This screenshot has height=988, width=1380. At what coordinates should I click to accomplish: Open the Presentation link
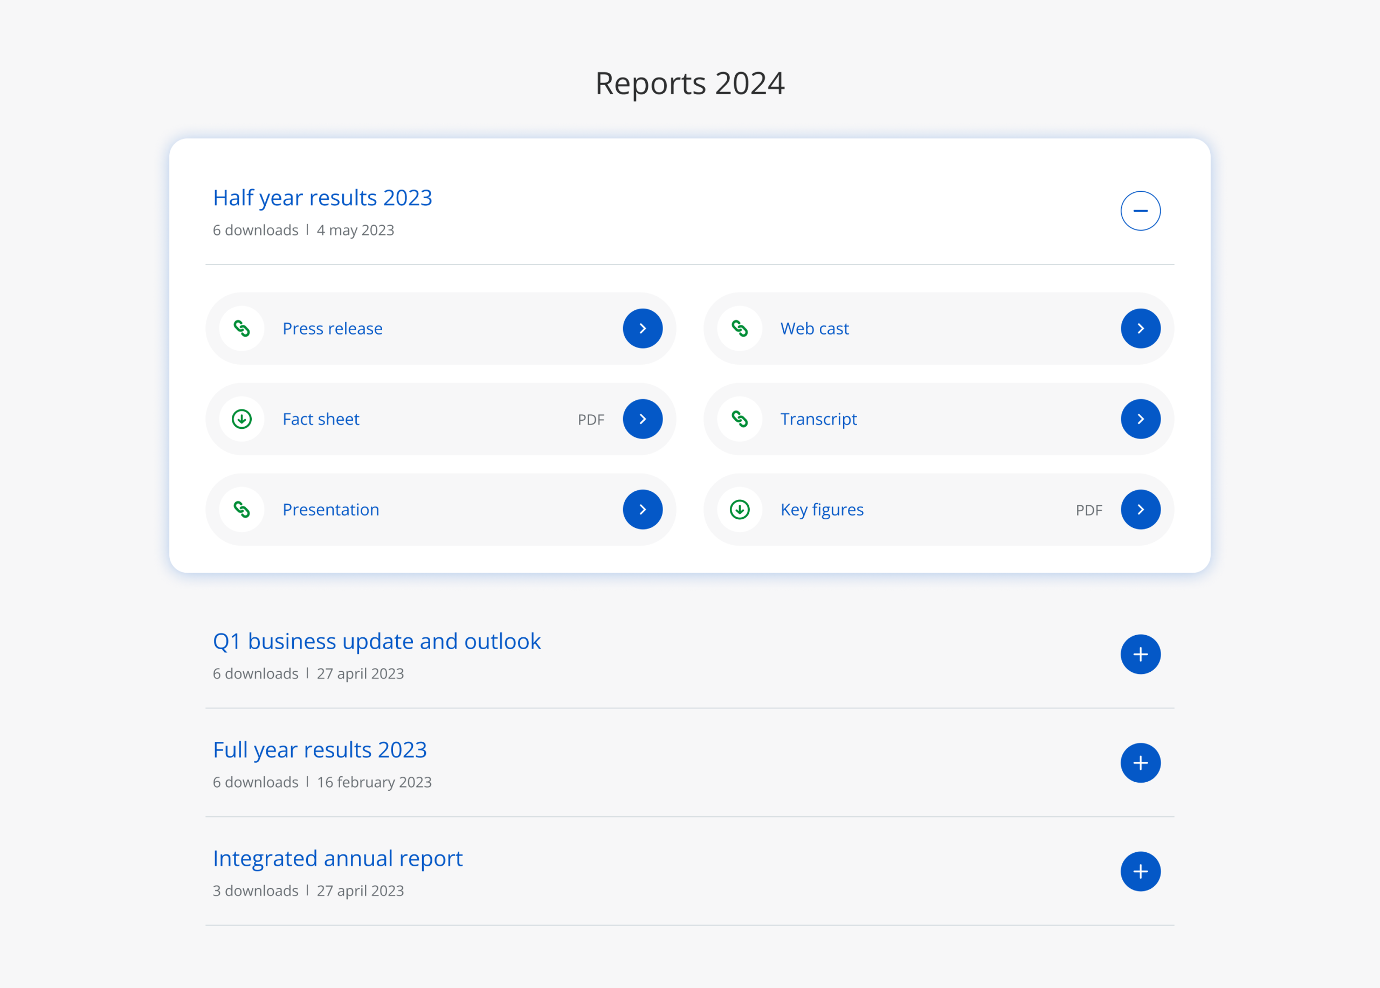(330, 510)
